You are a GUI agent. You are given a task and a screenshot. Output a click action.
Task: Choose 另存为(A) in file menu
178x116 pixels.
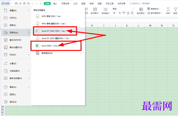pos(16,33)
